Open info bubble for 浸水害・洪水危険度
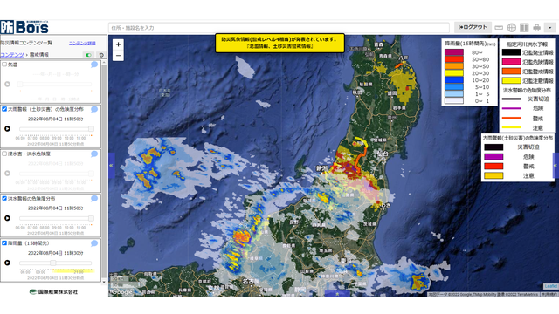This screenshot has width=559, height=314. [94, 154]
